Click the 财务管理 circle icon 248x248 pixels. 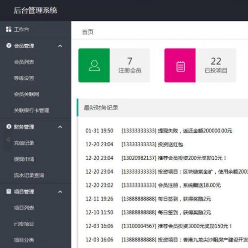tap(9, 126)
